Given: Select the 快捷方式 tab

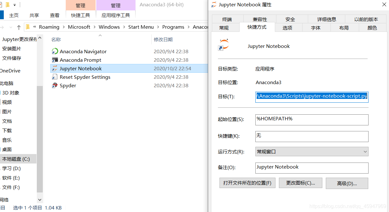Looking at the screenshot, I should pos(257,27).
